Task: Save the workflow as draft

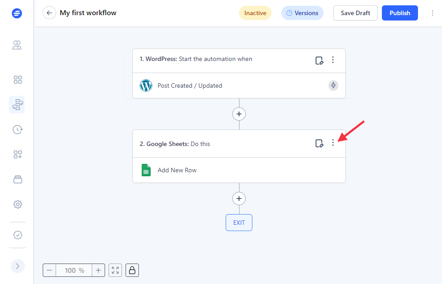Action: (355, 13)
